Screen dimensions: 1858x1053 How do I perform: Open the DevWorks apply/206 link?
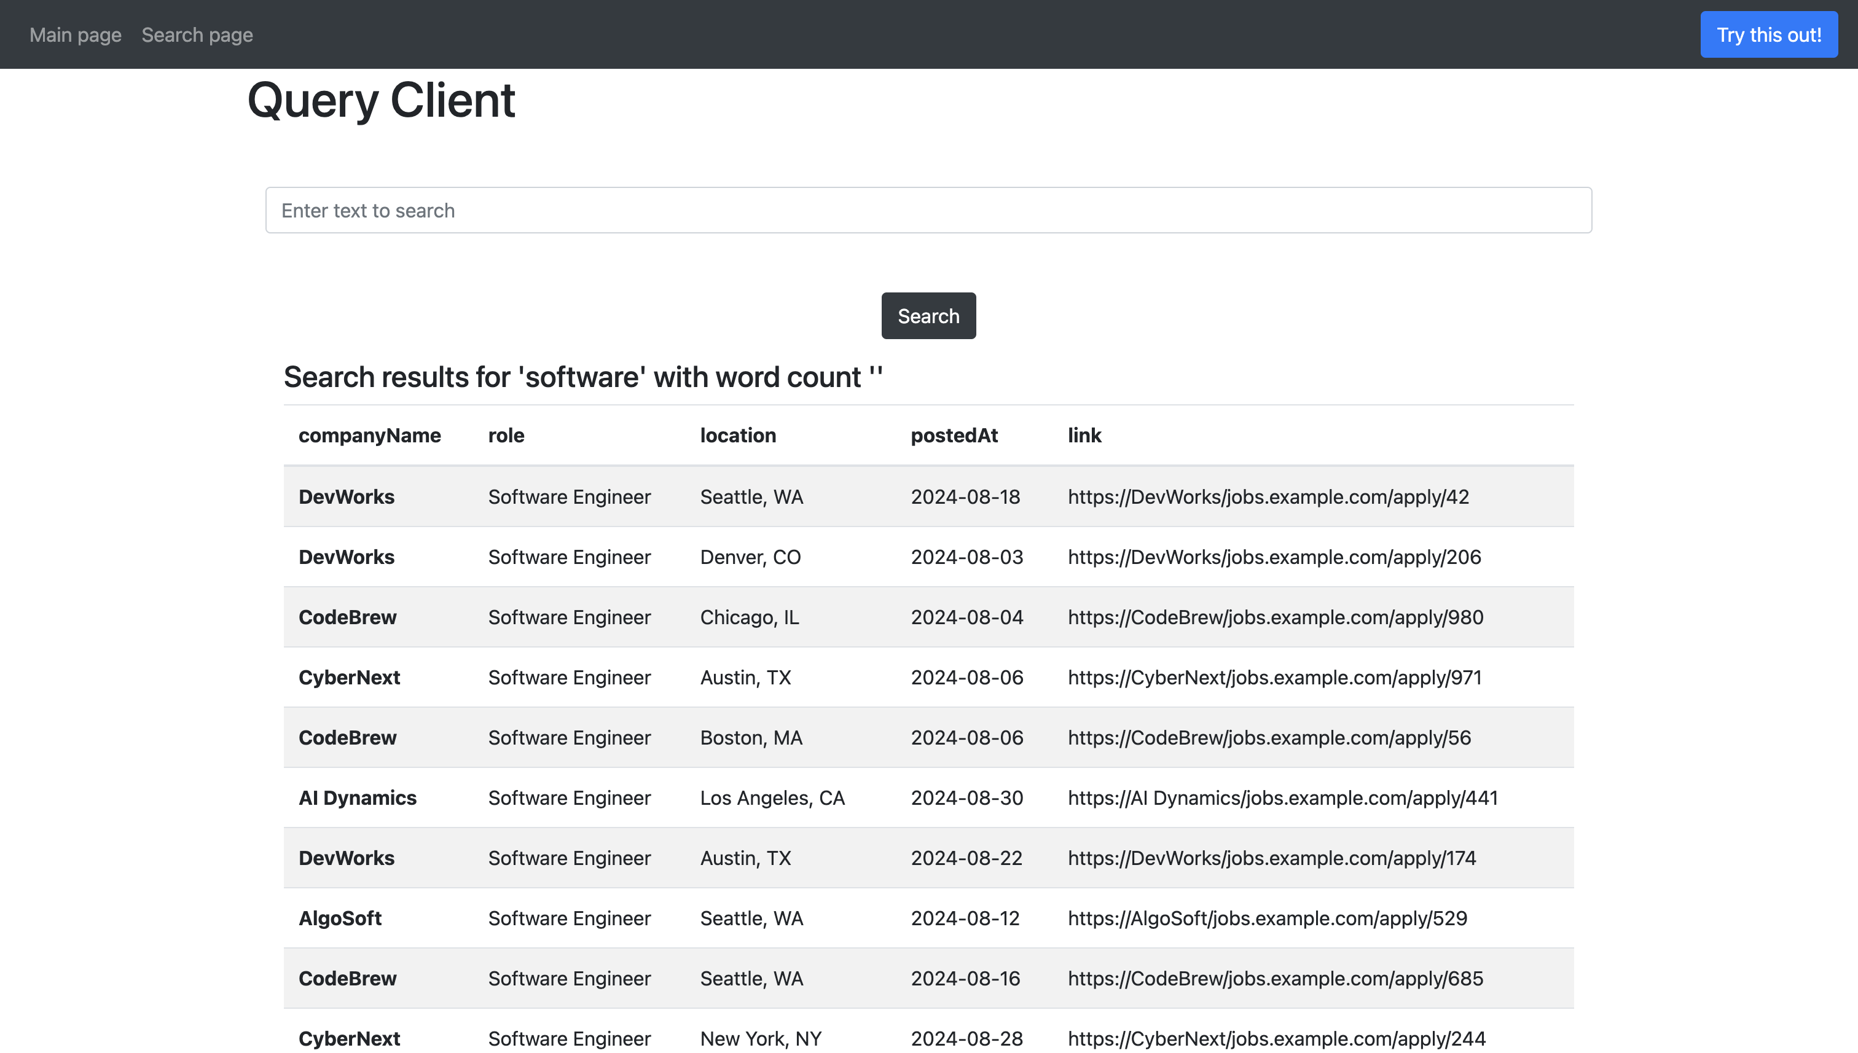coord(1274,557)
